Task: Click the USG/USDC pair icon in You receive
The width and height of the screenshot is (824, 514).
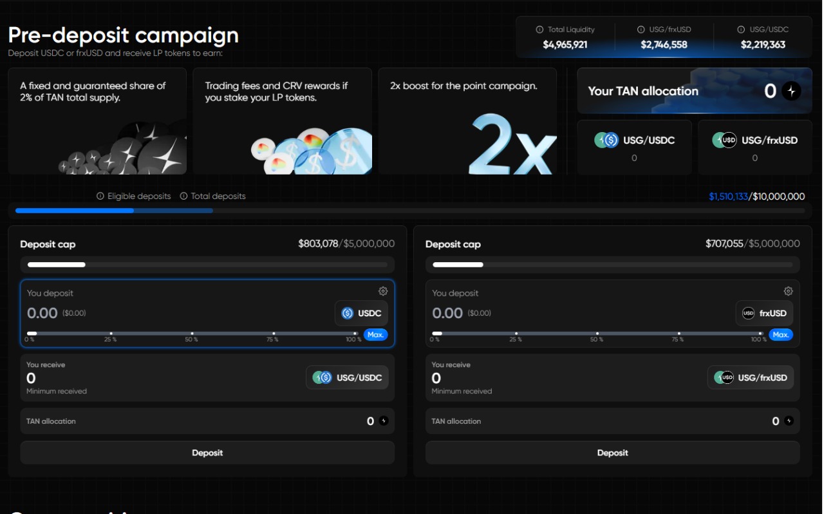Action: point(322,377)
